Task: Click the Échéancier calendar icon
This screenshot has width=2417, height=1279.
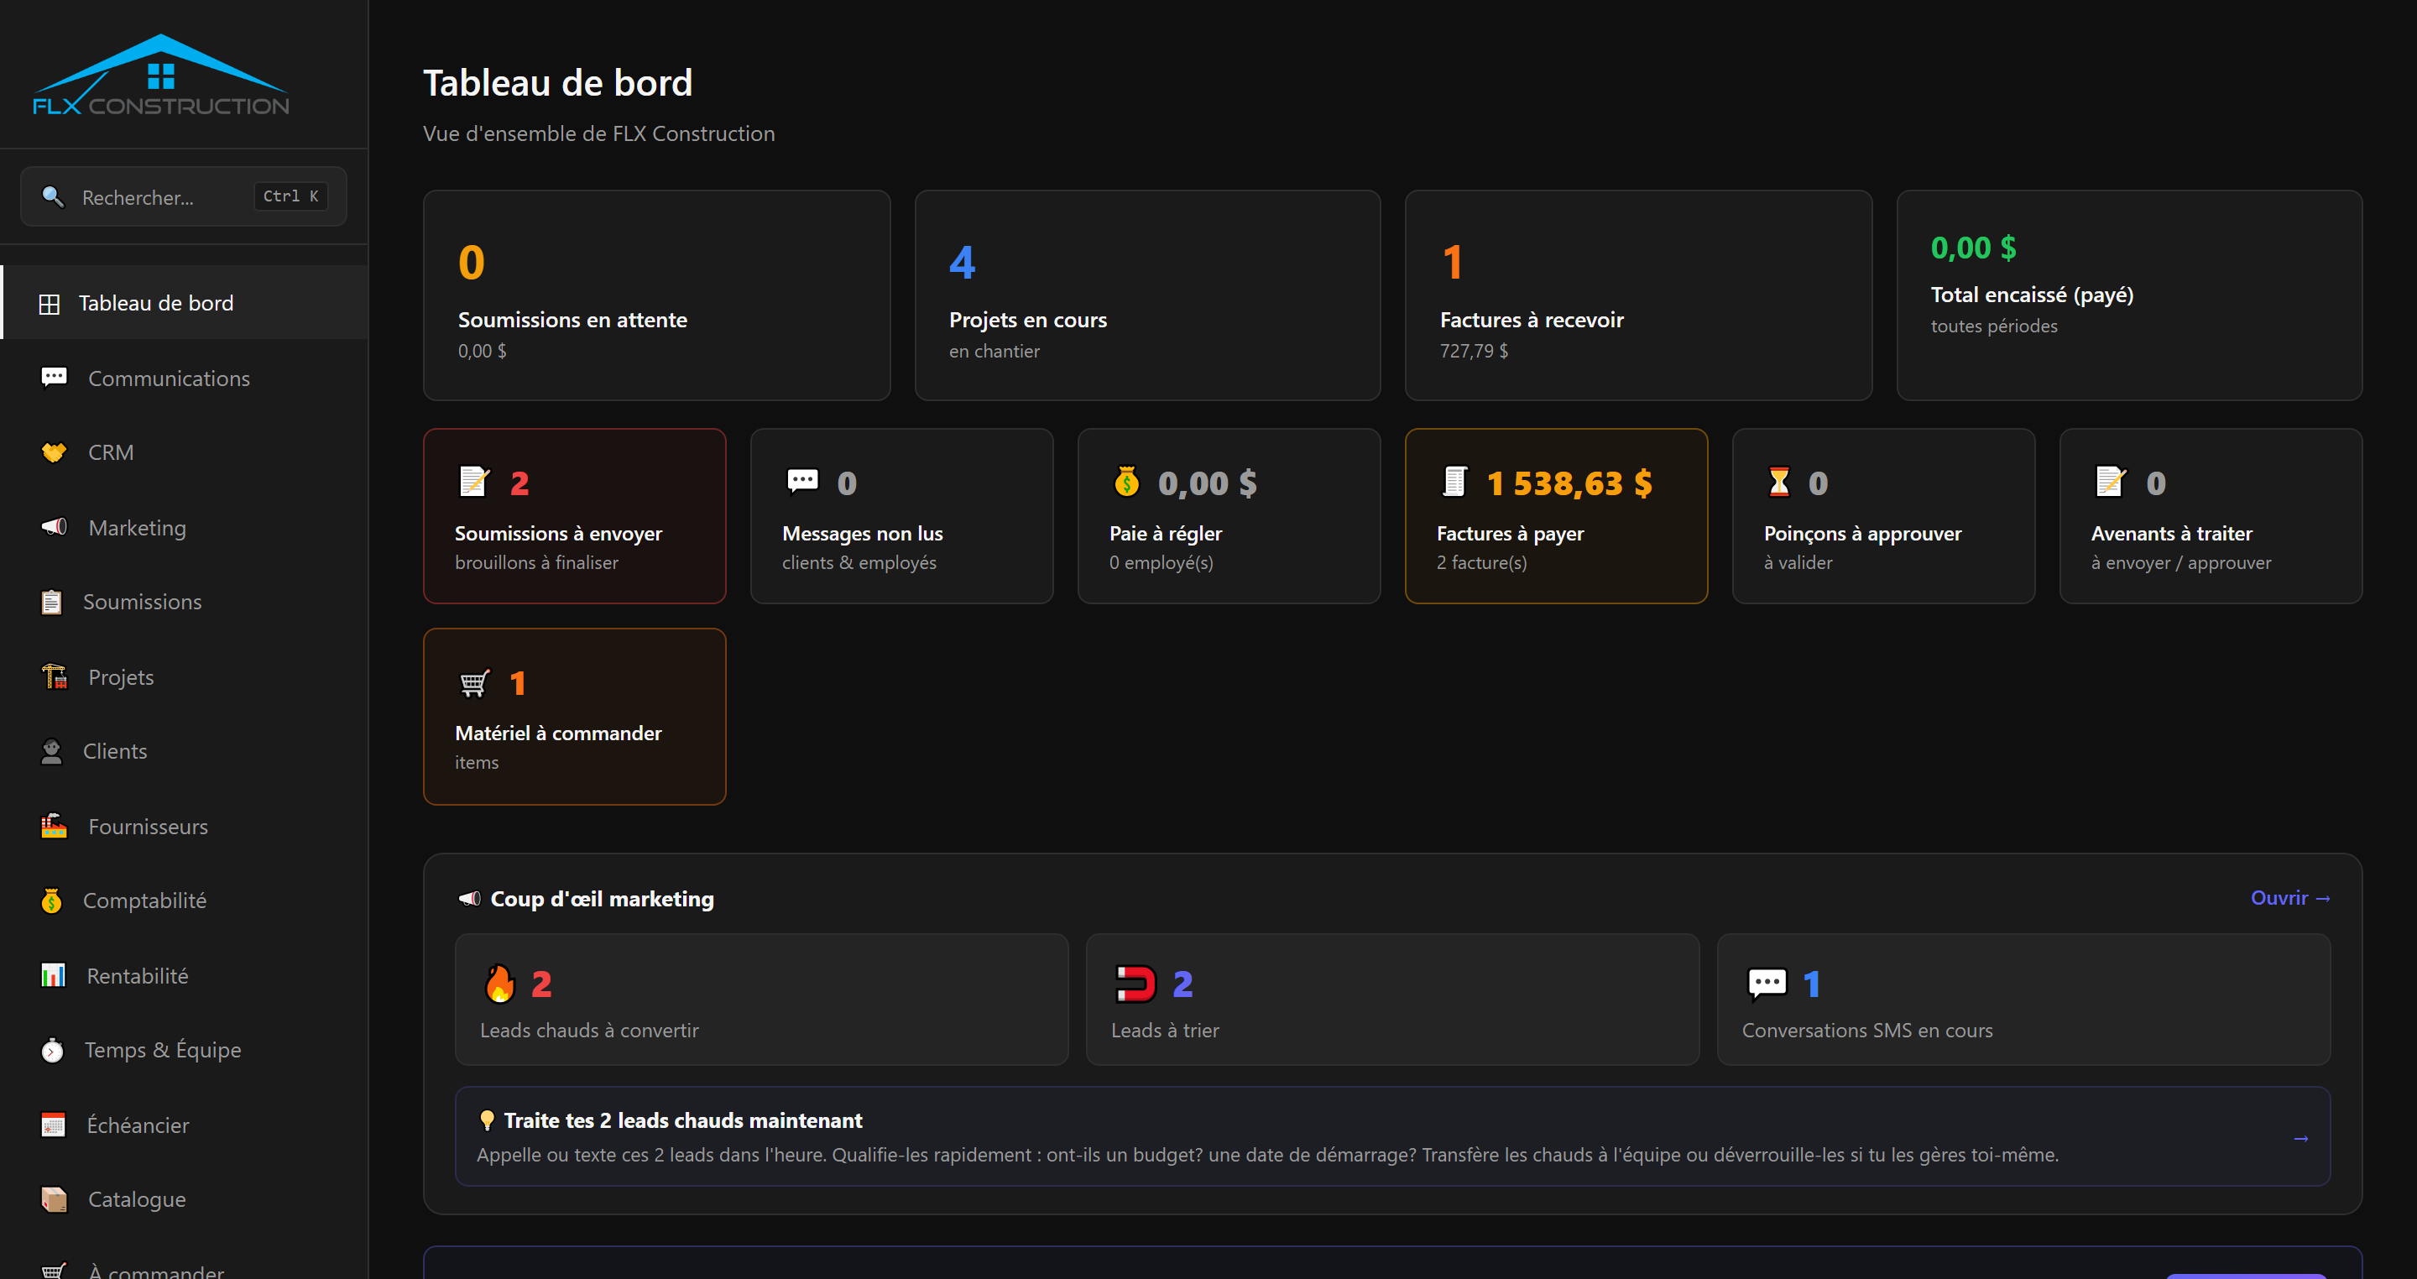Action: (54, 1125)
